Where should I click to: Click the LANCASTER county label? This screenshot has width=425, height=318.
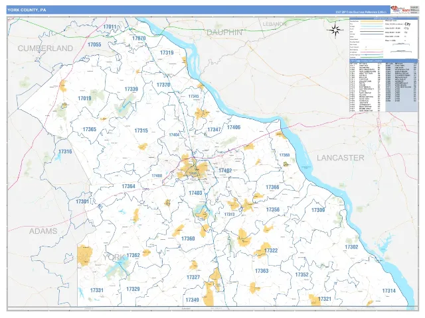click(341, 158)
